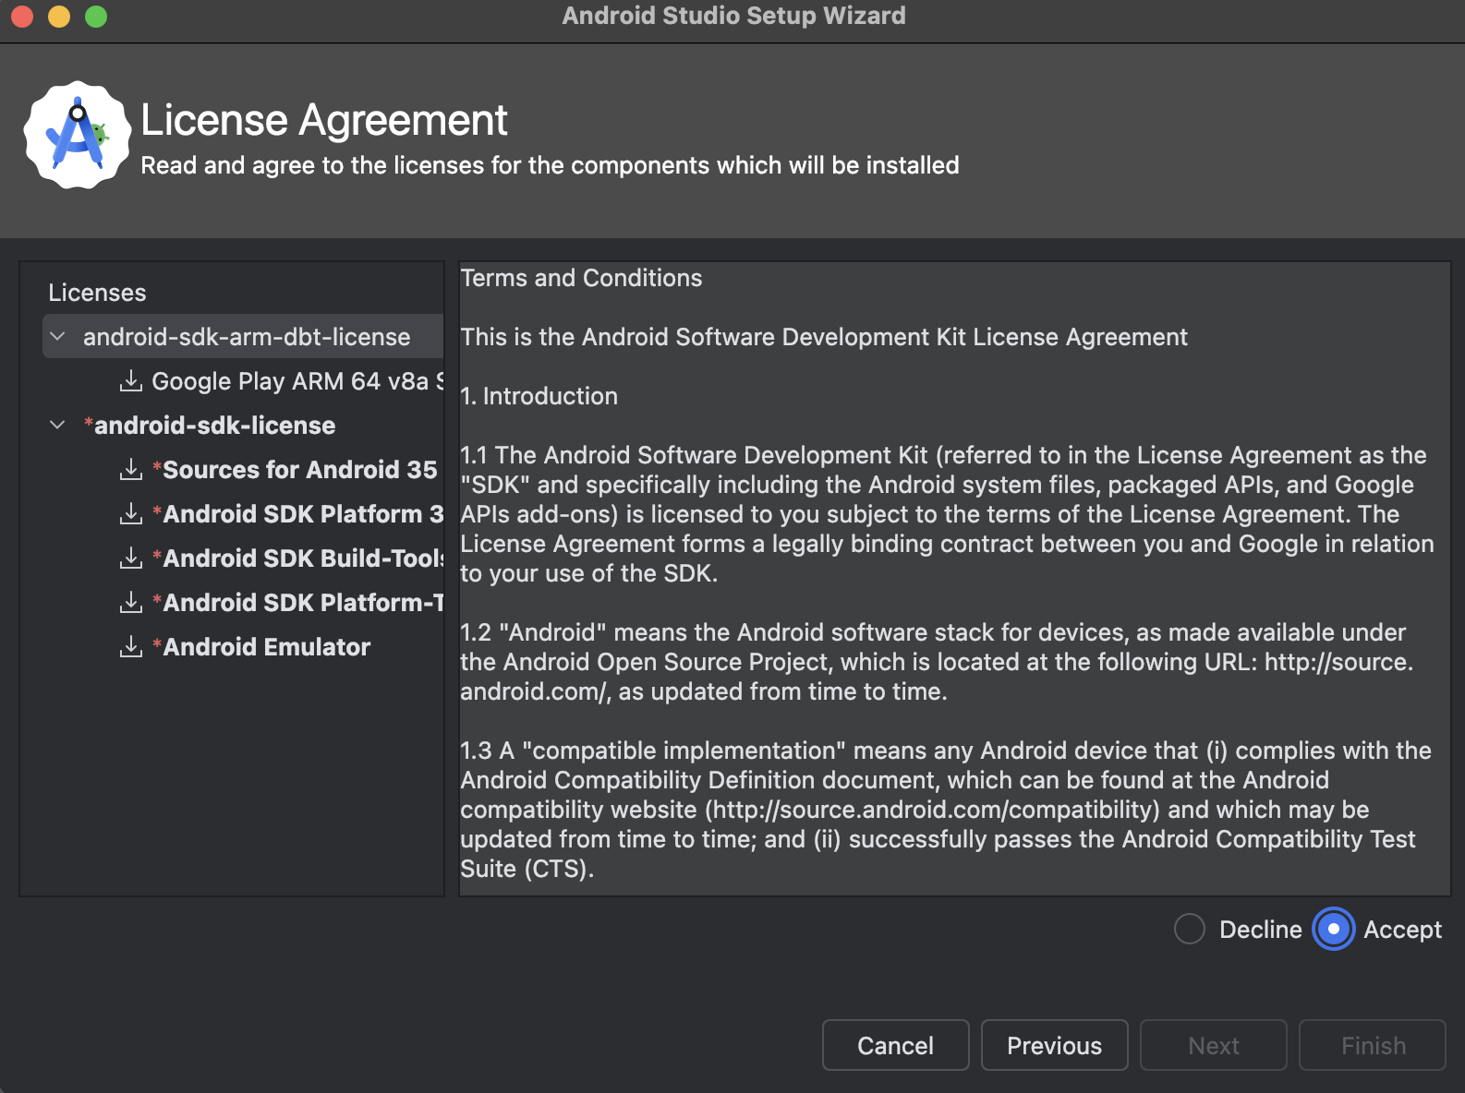Click the '1. Introduction' heading text

click(539, 396)
